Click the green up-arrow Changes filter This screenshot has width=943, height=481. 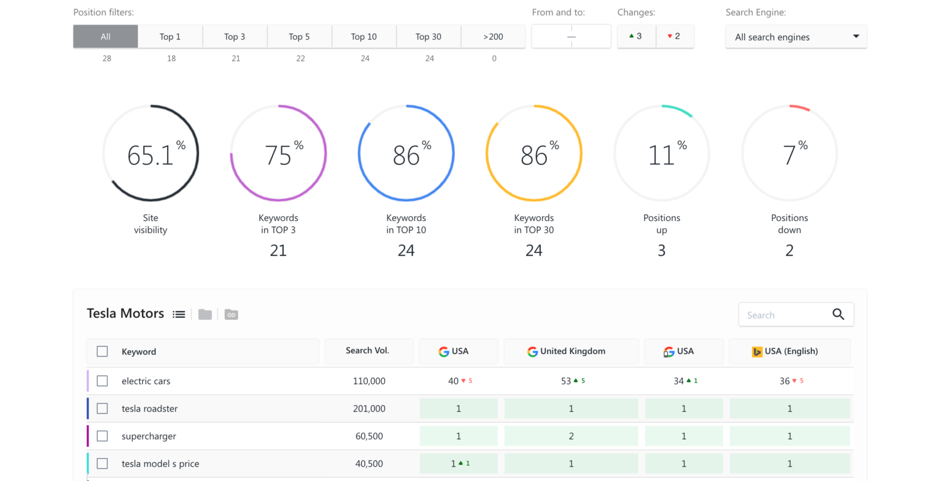coord(636,36)
